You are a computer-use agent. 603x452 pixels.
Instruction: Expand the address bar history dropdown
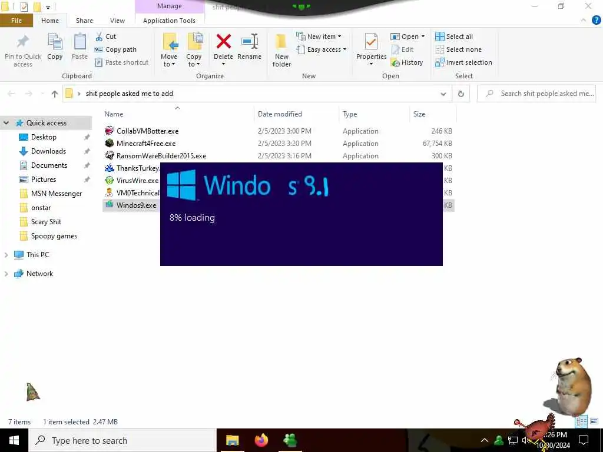[443, 94]
